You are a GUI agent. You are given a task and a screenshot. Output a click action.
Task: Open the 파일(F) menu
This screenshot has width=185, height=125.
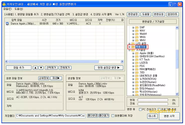(x=7, y=9)
